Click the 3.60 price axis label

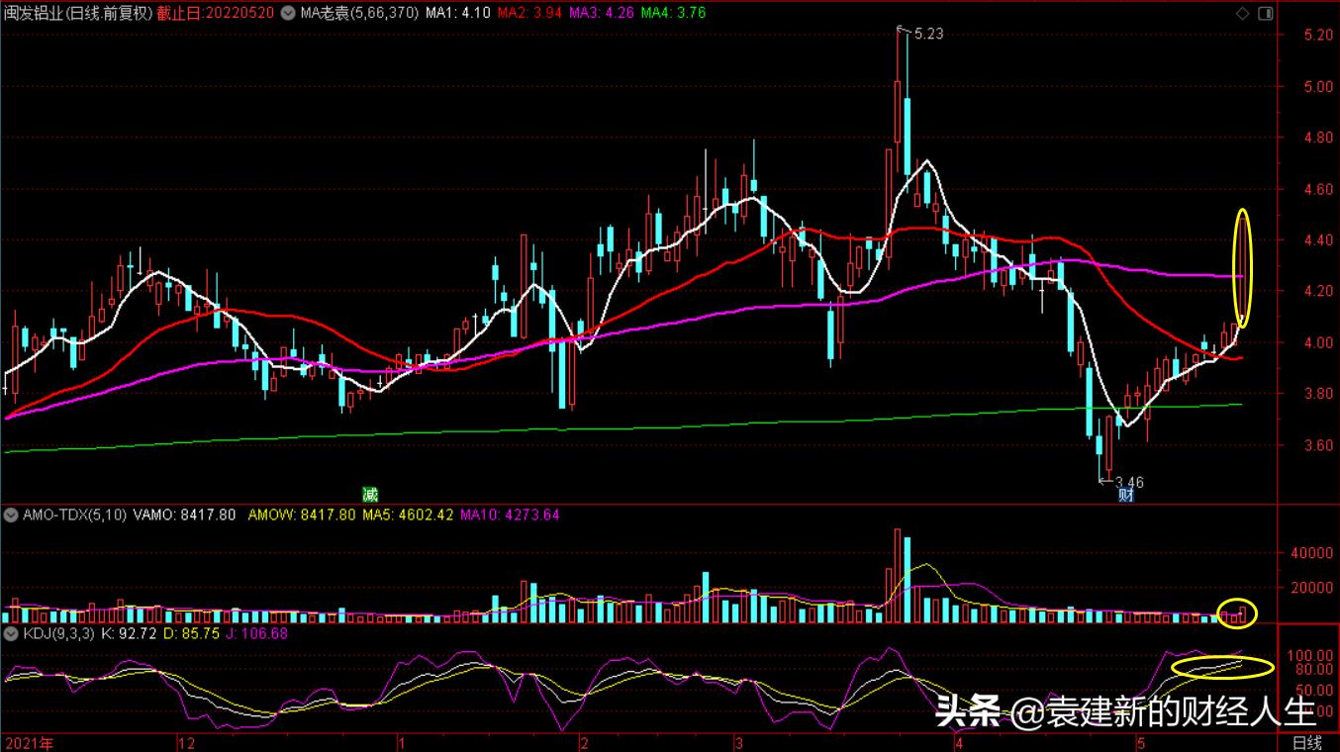click(x=1317, y=445)
